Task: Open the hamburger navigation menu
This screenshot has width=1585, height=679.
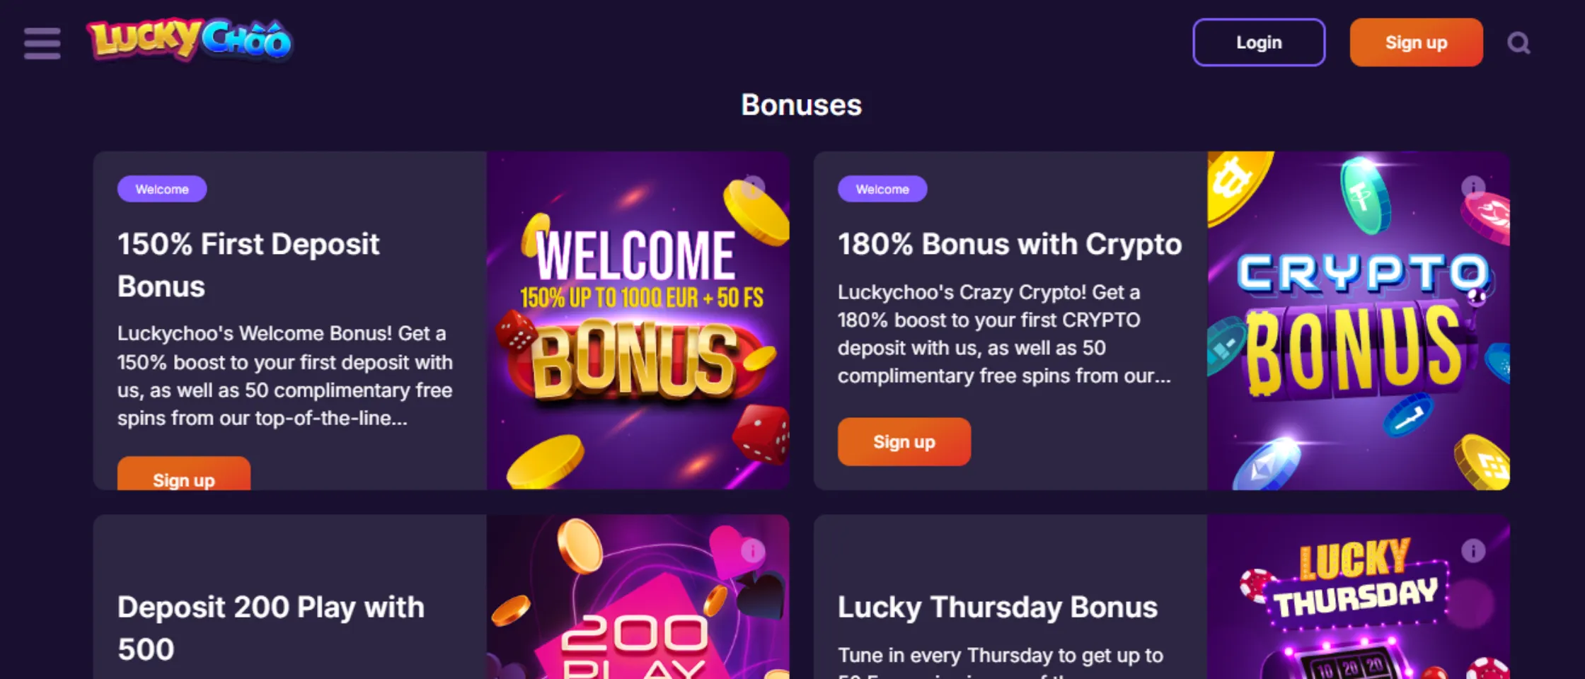Action: 42,43
